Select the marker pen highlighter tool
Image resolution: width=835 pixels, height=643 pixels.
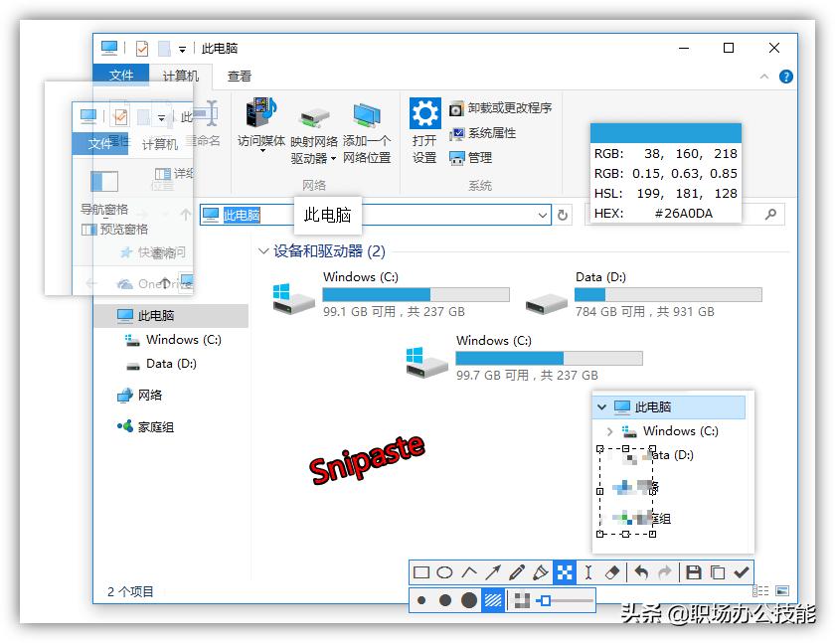[x=541, y=572]
